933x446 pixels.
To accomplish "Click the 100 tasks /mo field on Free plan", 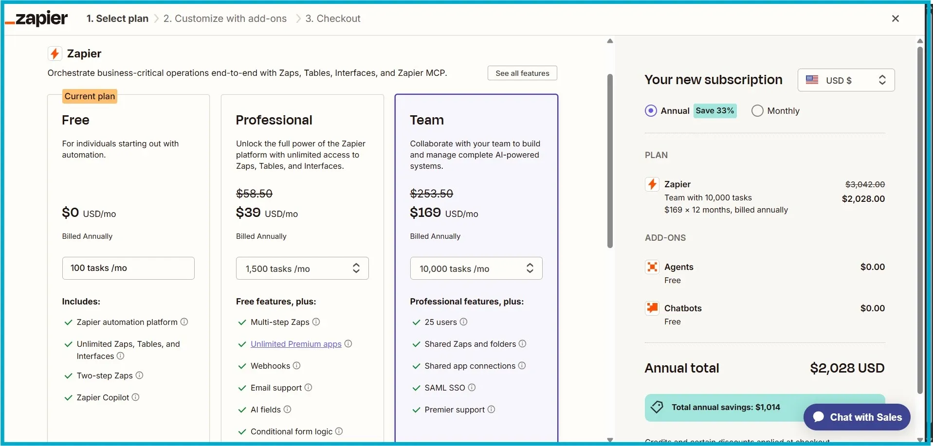I will tap(128, 268).
